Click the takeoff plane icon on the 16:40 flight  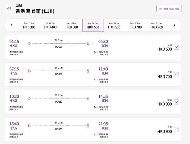(29, 126)
